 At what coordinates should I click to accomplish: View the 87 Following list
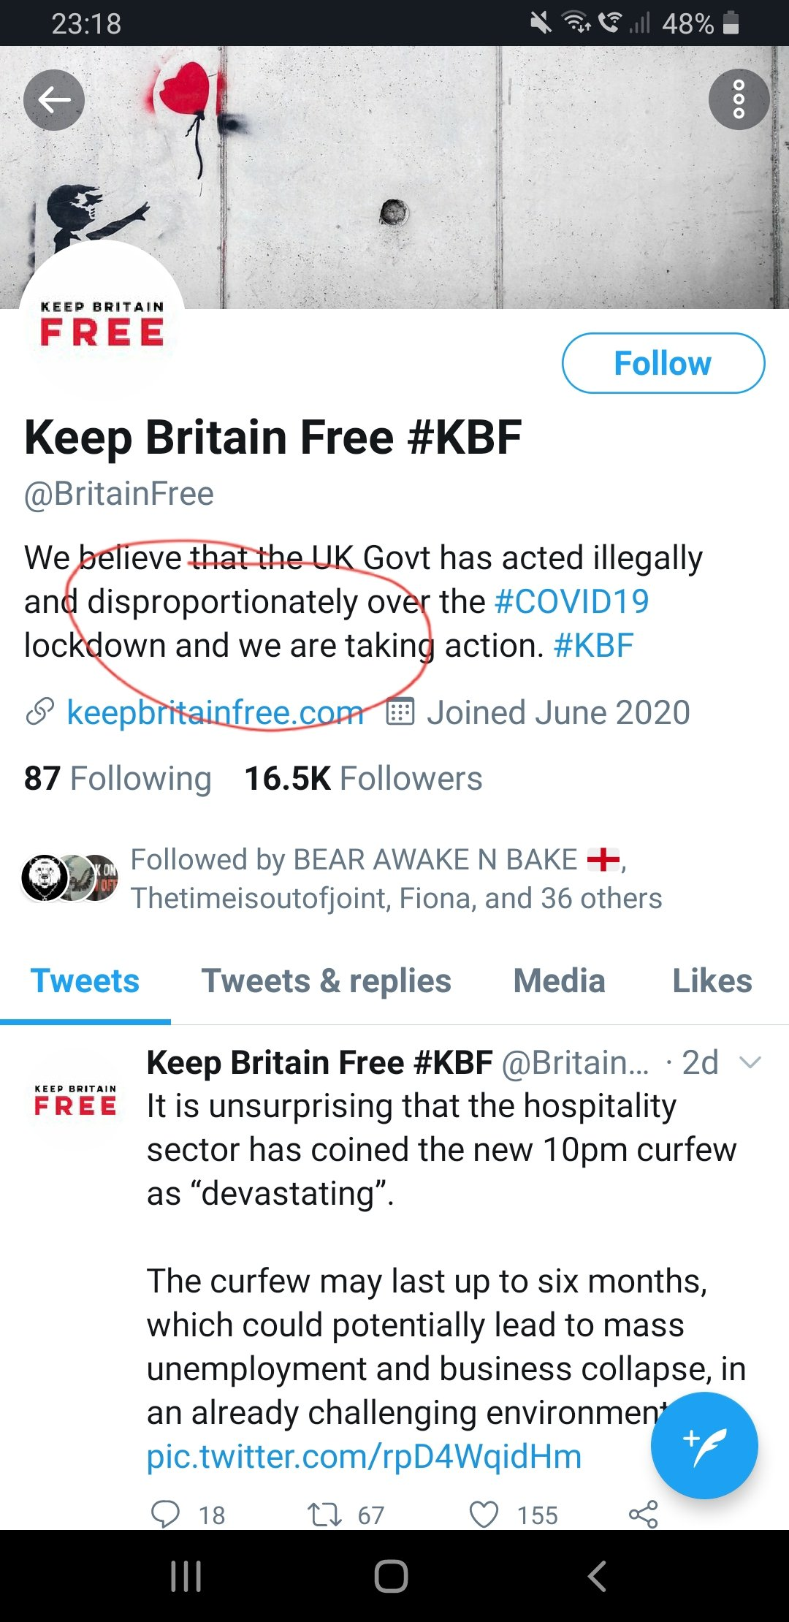[x=118, y=778]
